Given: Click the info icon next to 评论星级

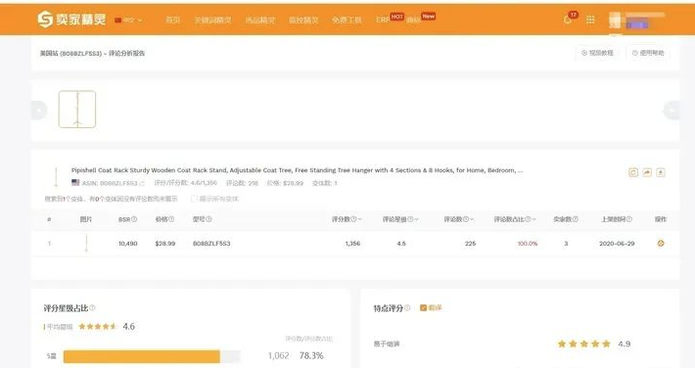Looking at the screenshot, I should click(410, 219).
